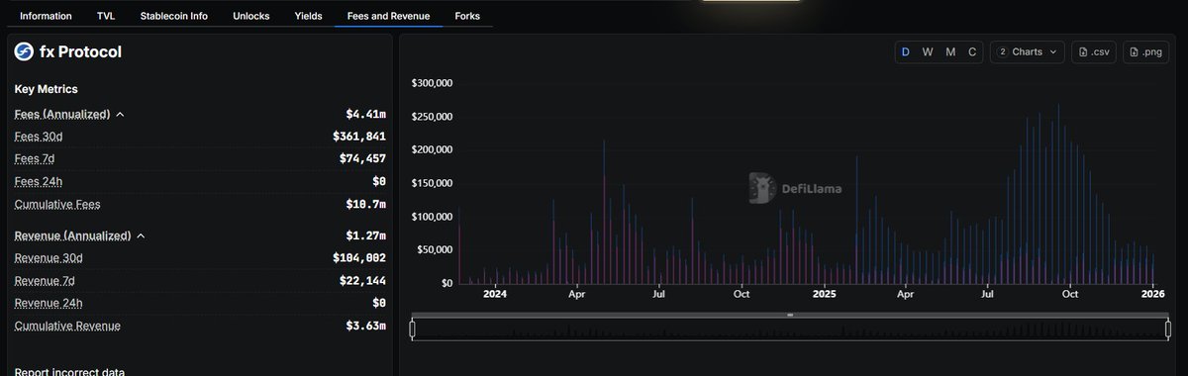This screenshot has width=1188, height=376.
Task: Click the right handle of range slider
Action: pyautogui.click(x=1169, y=329)
